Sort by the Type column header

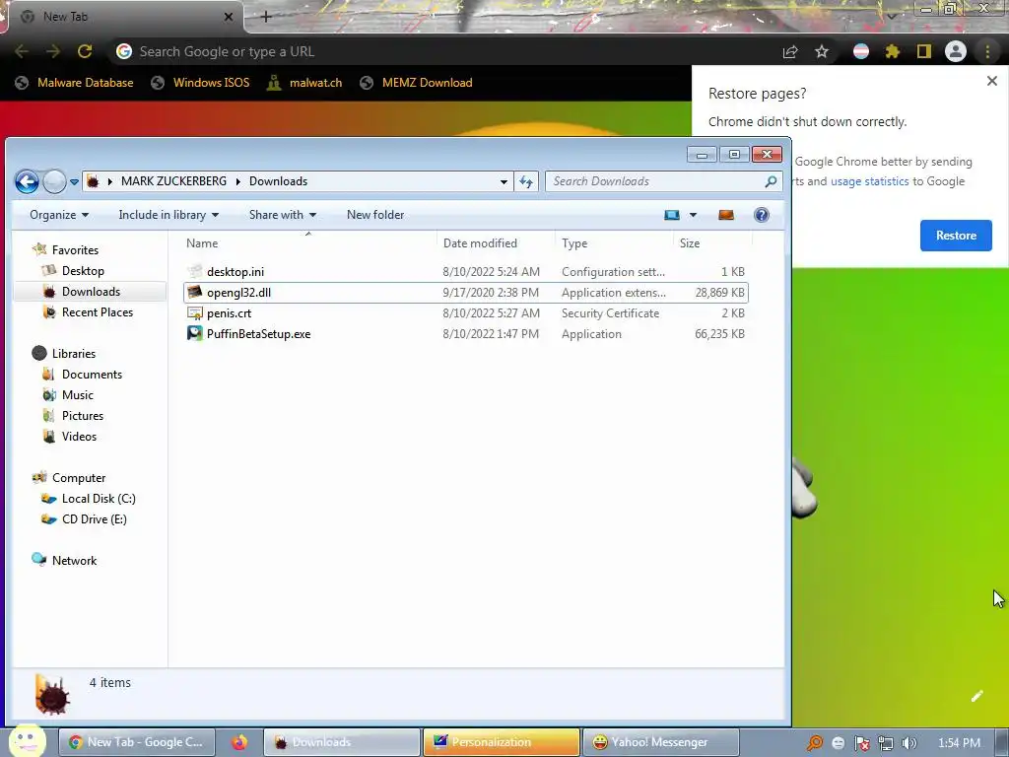coord(614,243)
